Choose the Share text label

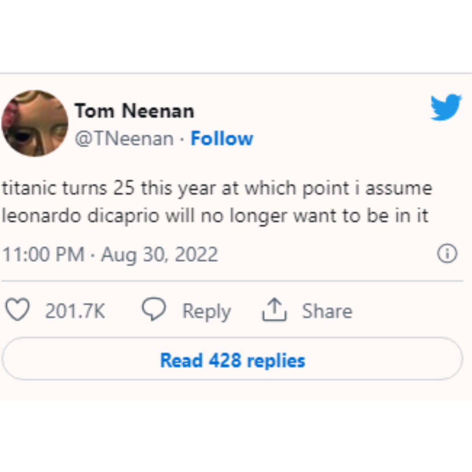(x=327, y=311)
